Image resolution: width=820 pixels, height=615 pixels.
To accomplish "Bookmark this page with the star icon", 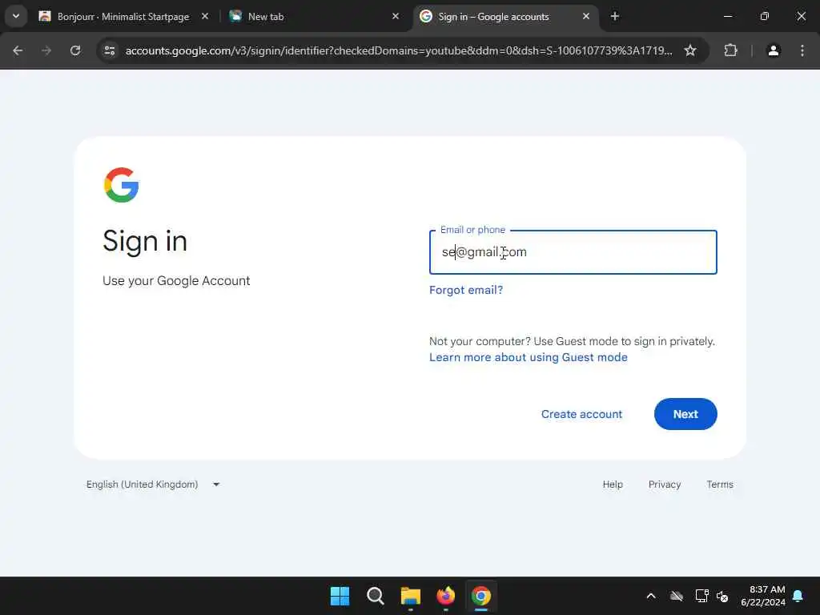I will click(690, 50).
